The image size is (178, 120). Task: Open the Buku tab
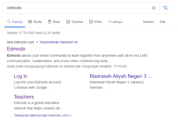pos(54,22)
